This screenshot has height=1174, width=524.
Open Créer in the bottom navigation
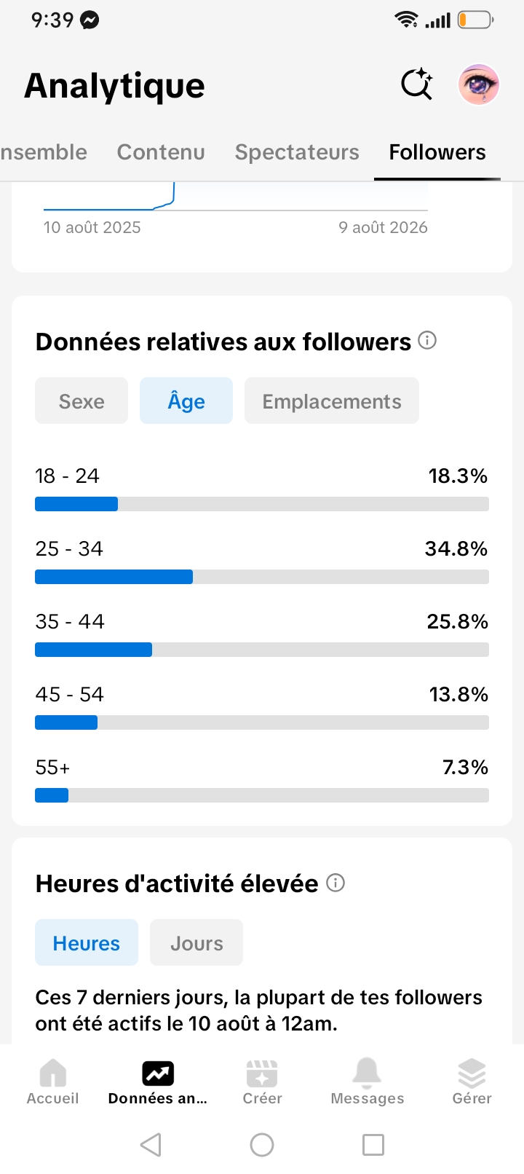tap(262, 1082)
